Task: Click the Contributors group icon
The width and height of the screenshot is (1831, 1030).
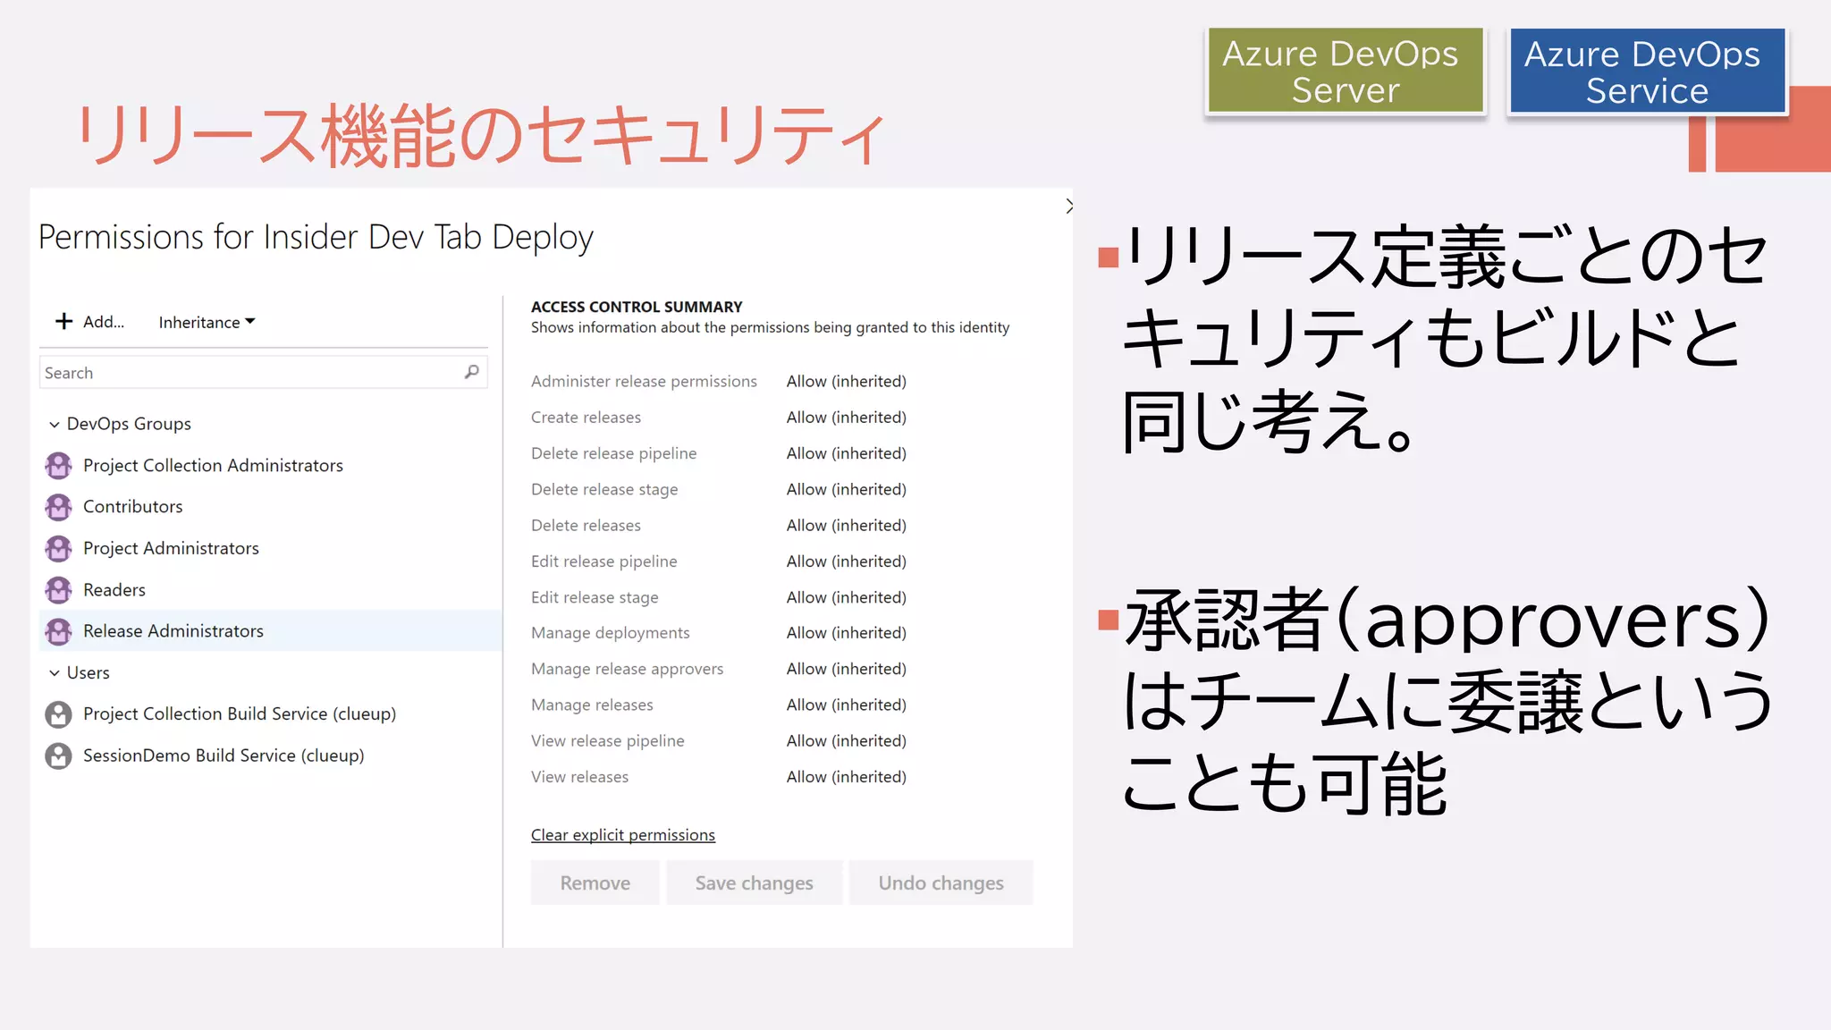Action: [x=59, y=507]
